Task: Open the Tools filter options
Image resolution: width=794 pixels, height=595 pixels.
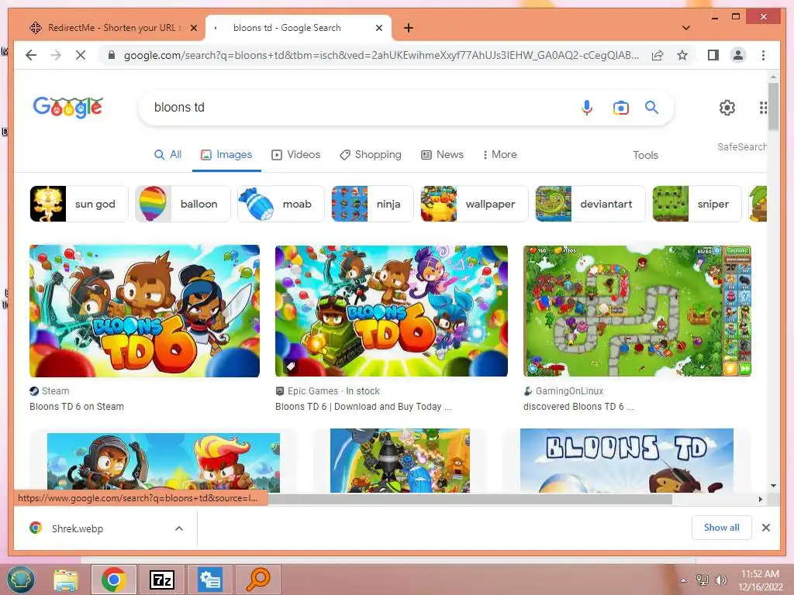Action: [645, 155]
